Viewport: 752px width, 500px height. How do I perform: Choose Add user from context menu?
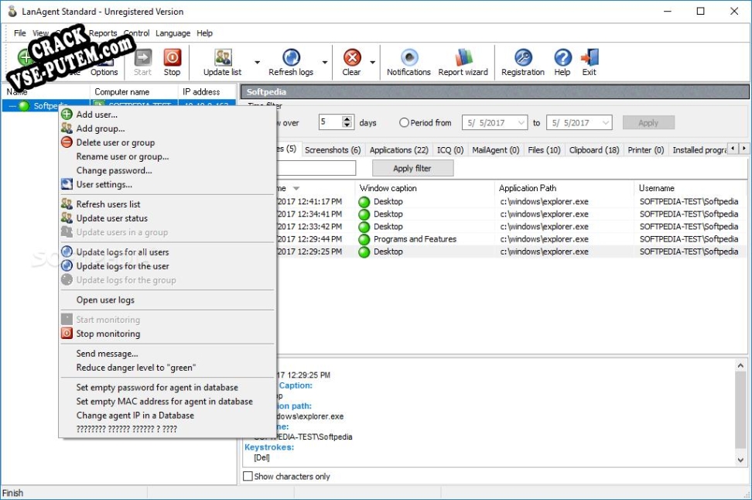tap(97, 115)
